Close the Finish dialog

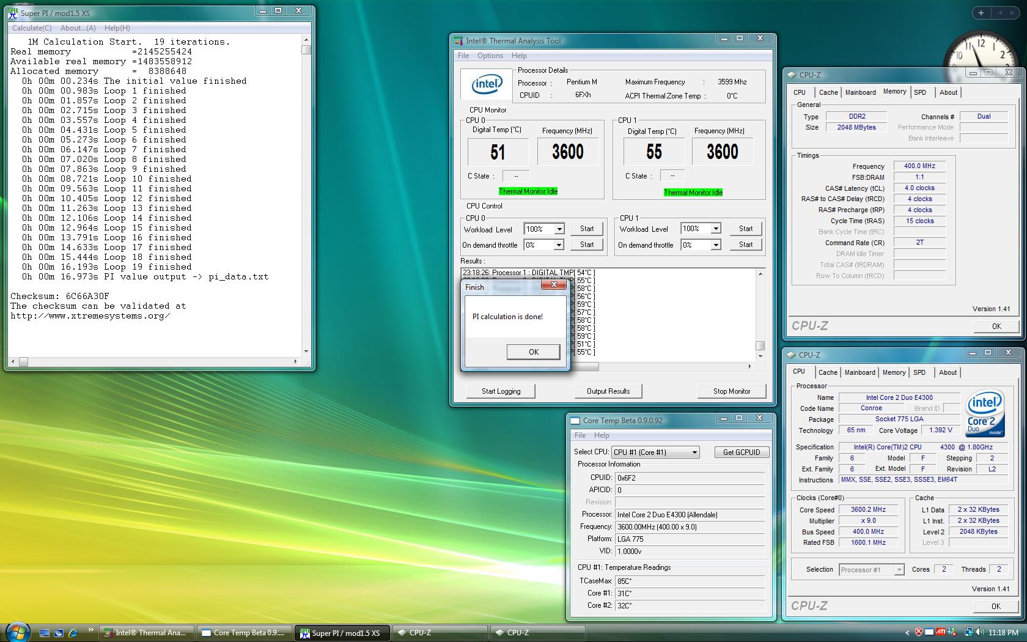coord(554,284)
